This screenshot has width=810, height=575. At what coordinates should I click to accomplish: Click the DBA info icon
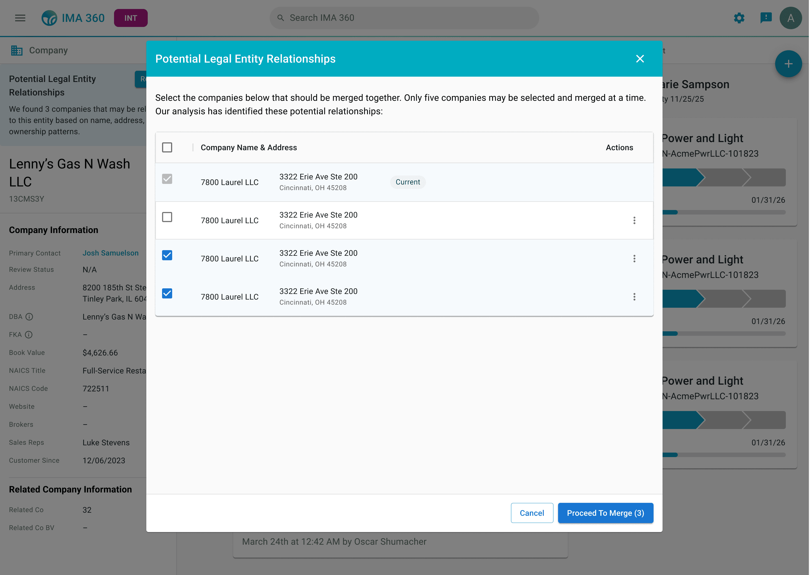(29, 317)
